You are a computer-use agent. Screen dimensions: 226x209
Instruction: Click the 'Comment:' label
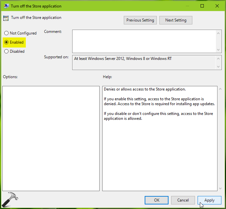[53, 32]
